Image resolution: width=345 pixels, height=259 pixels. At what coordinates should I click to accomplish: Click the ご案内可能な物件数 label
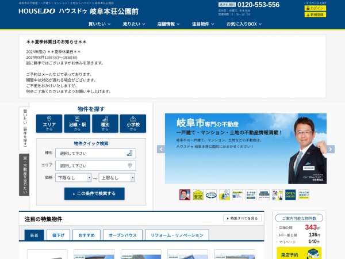[x=299, y=218]
